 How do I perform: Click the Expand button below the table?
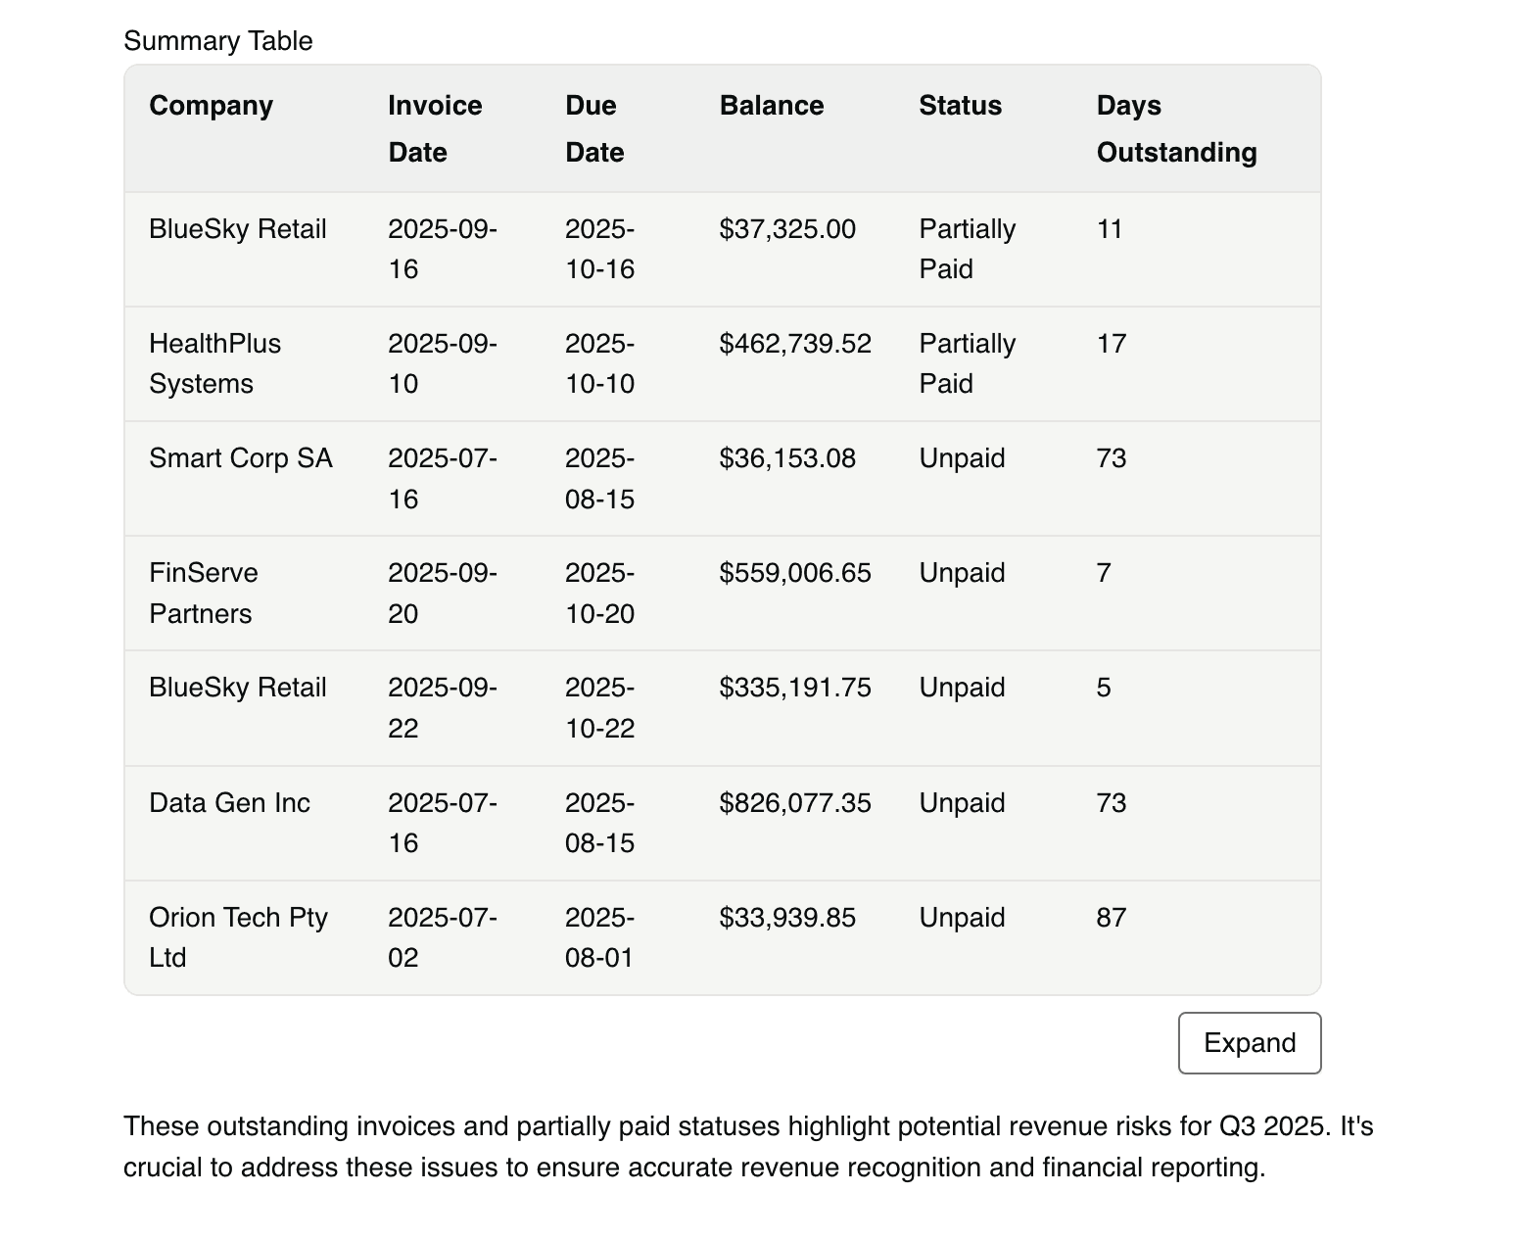point(1249,1043)
